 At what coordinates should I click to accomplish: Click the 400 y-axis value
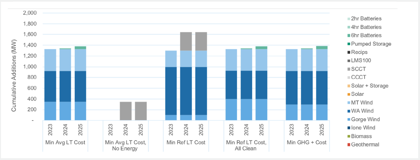click(32, 99)
